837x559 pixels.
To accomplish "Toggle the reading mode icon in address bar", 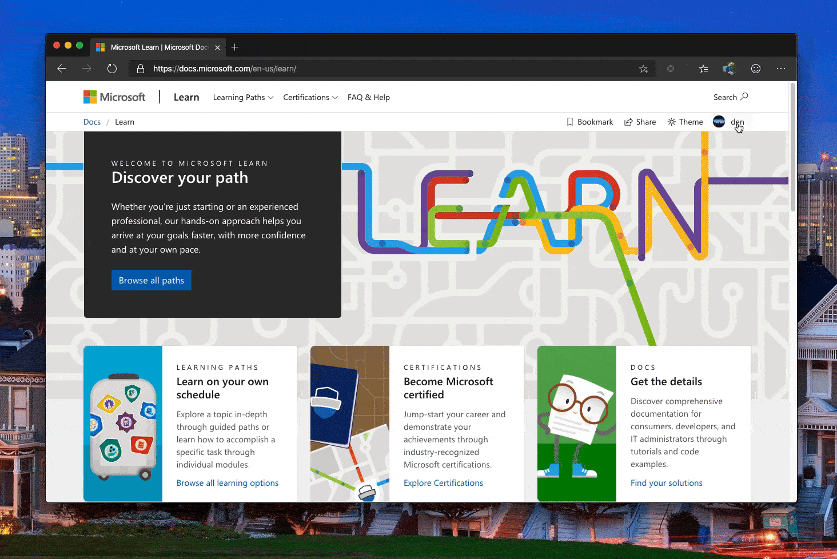I will click(671, 69).
